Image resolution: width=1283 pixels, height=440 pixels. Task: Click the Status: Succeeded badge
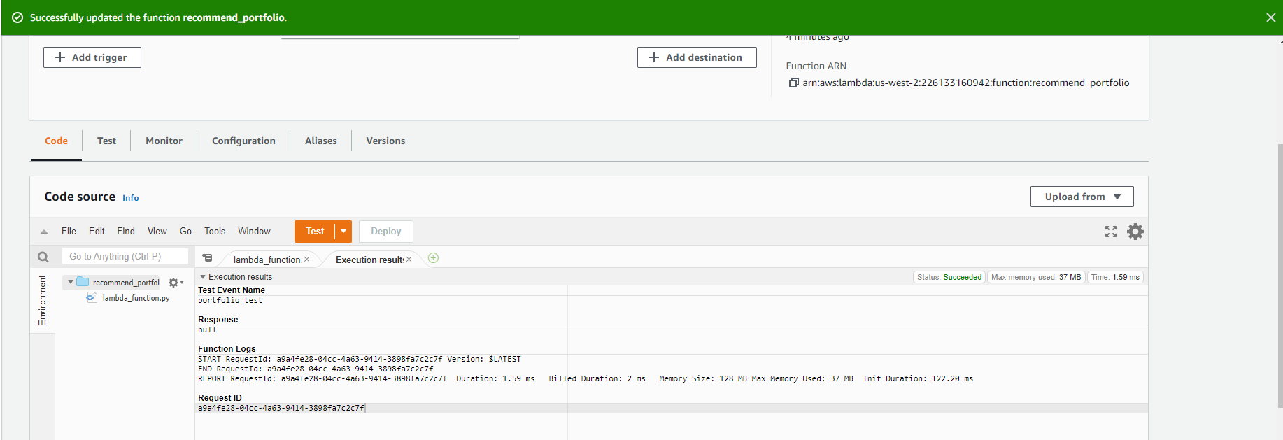949,277
